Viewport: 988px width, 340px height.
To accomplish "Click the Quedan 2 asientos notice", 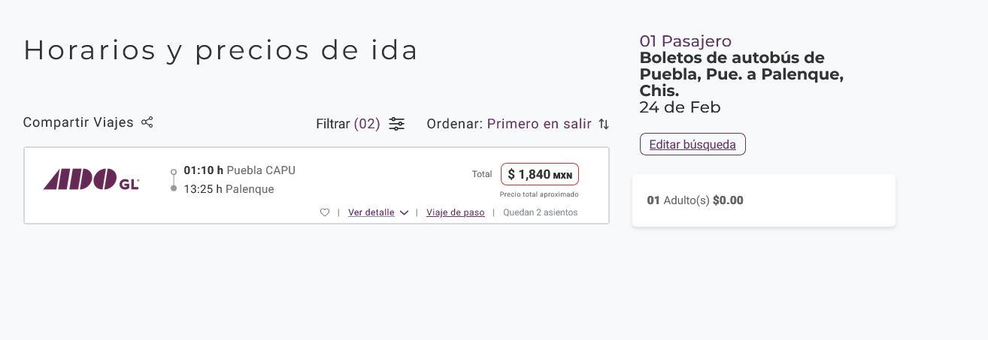I will pyautogui.click(x=540, y=212).
